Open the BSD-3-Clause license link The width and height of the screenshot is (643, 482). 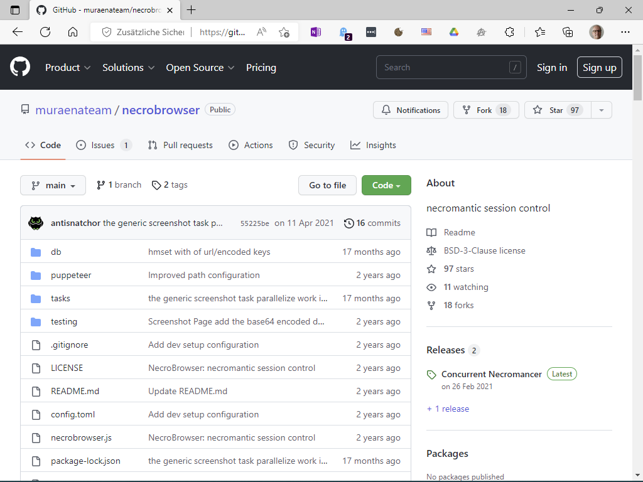484,250
